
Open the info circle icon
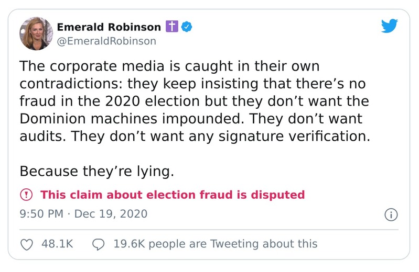coord(391,214)
